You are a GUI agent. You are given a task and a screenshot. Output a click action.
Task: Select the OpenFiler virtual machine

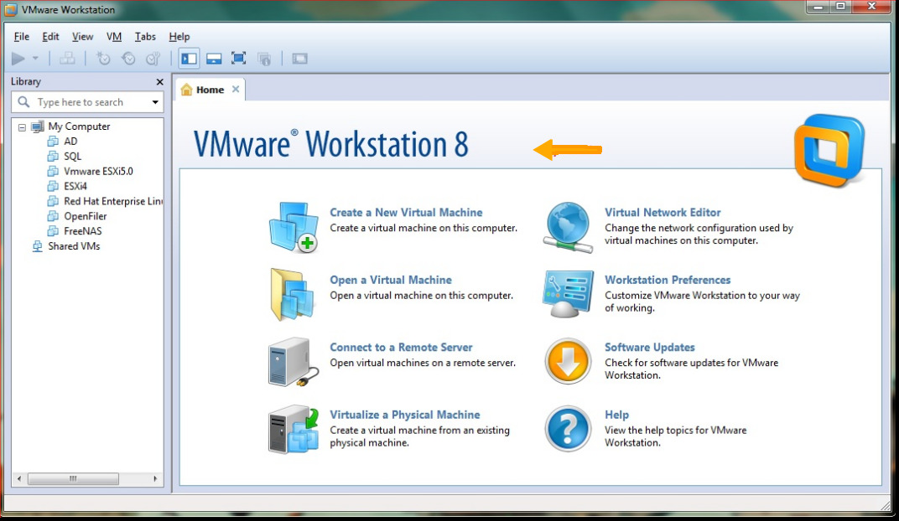click(x=86, y=216)
